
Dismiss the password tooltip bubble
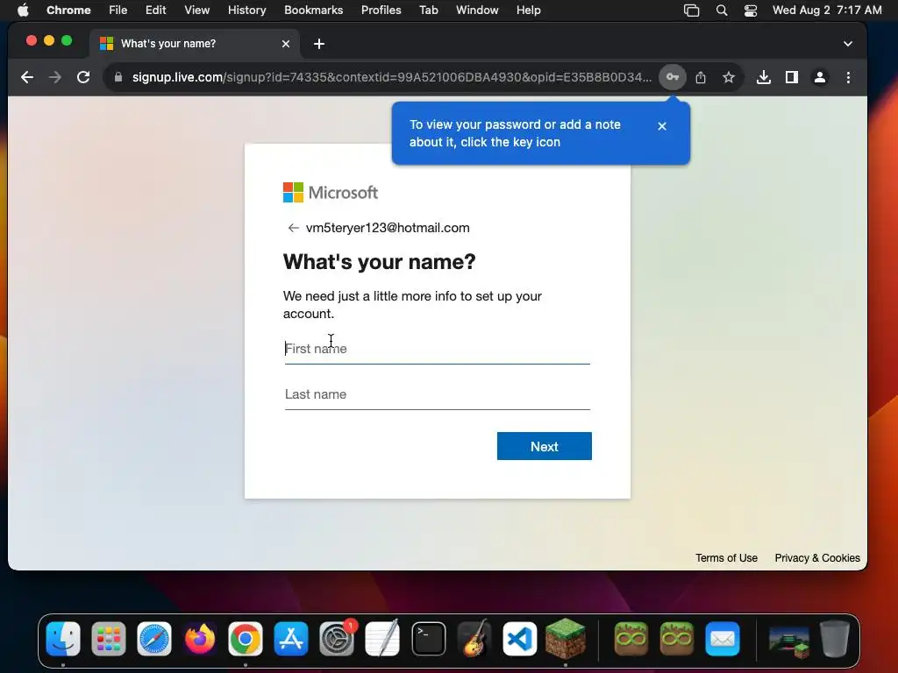point(662,126)
